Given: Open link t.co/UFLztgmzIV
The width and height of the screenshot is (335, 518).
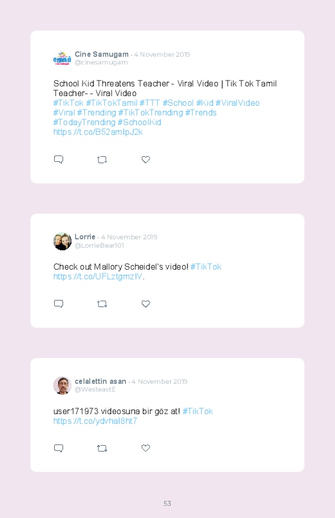Looking at the screenshot, I should [98, 277].
